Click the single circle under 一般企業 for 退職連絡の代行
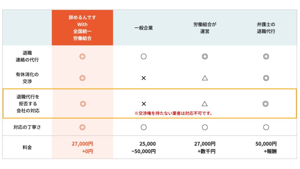Viewport: 300px width, 169px height. click(144, 57)
